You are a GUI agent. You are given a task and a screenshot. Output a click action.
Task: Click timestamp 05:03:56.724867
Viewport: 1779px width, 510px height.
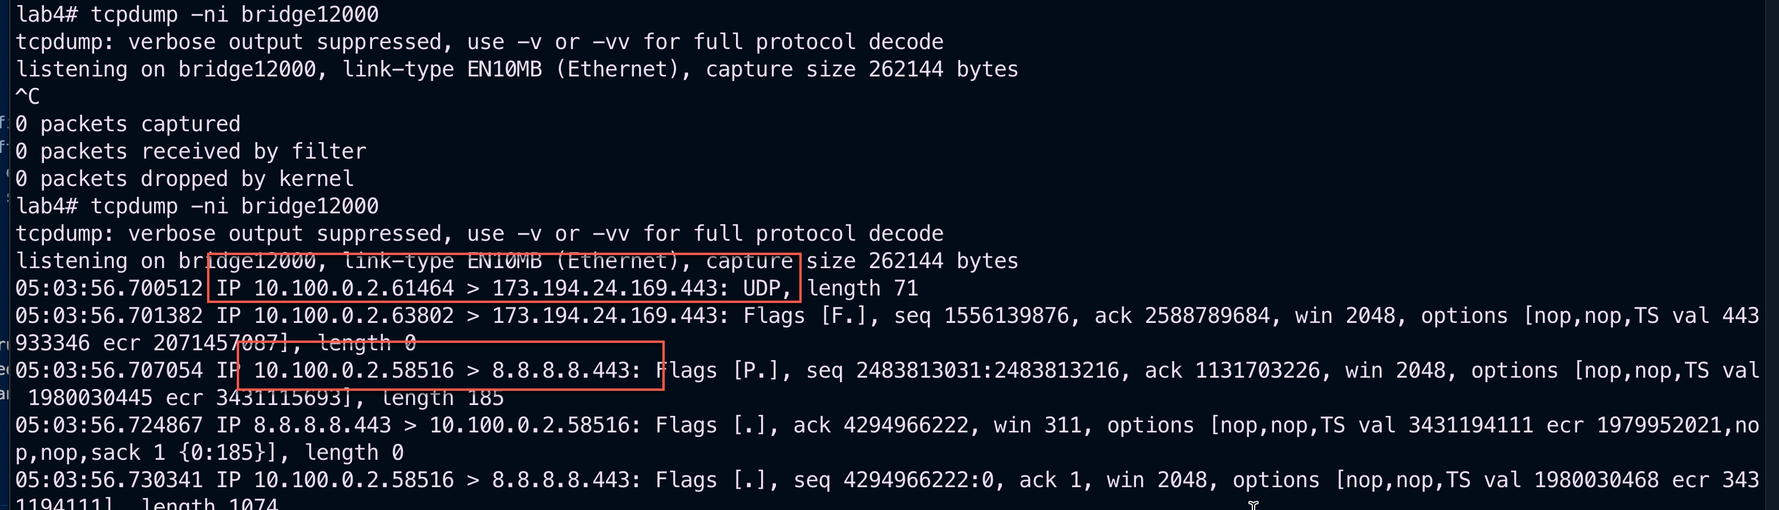pyautogui.click(x=109, y=425)
